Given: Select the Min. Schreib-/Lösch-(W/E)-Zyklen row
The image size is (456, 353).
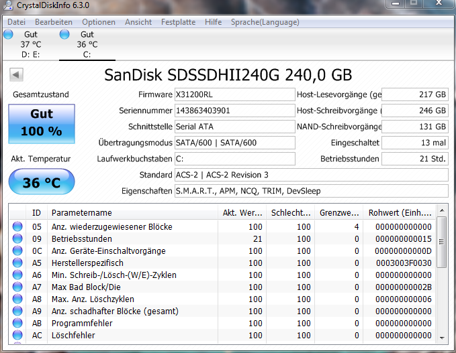Looking at the screenshot, I should click(x=222, y=275).
